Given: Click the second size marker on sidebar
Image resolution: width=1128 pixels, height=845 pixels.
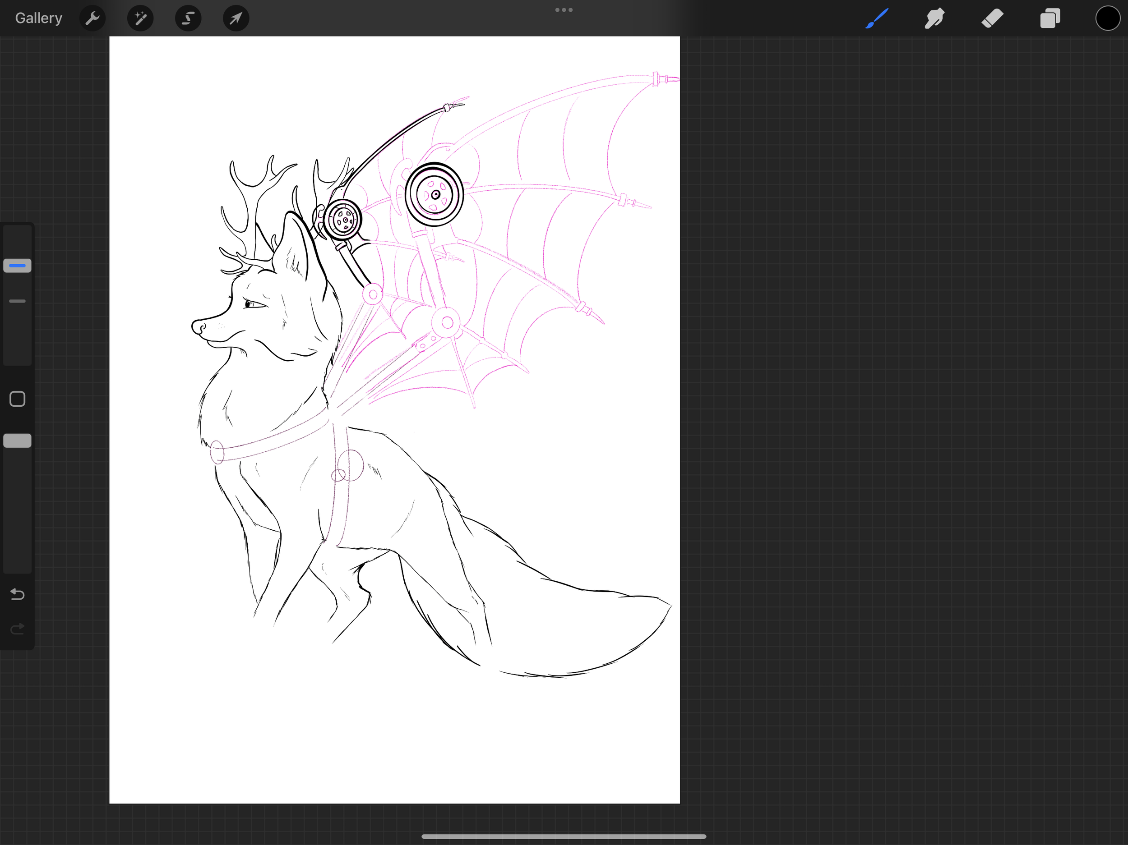Looking at the screenshot, I should tap(17, 301).
